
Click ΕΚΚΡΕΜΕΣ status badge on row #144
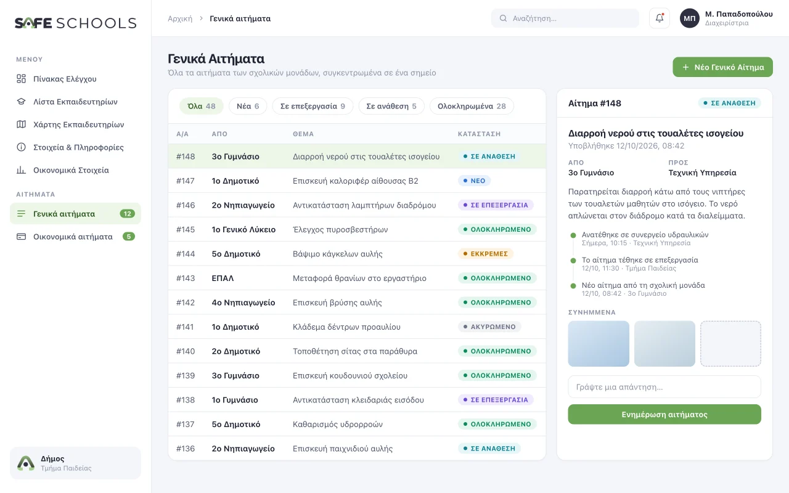486,254
